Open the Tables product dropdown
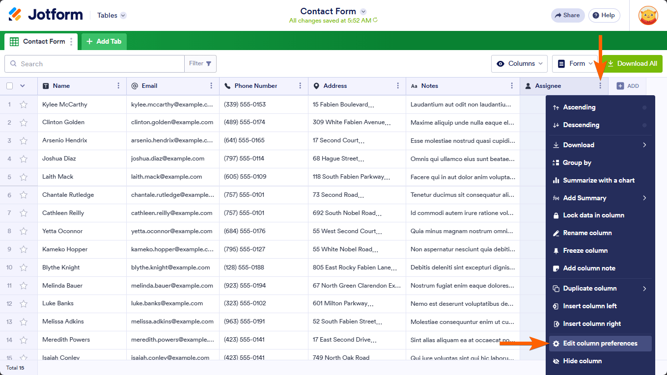The image size is (667, 375). pyautogui.click(x=111, y=15)
